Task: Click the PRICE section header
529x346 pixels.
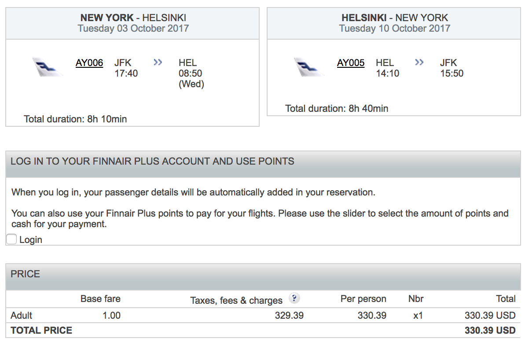Action: [26, 274]
